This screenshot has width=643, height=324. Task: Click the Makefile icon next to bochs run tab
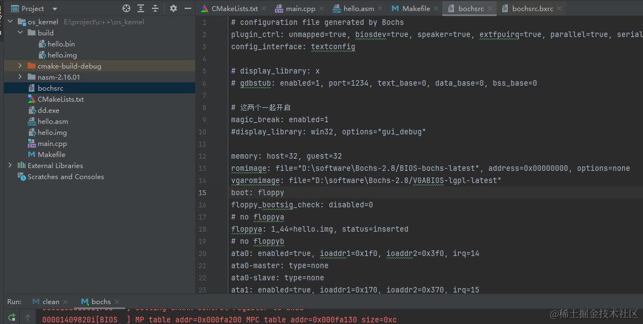(85, 301)
